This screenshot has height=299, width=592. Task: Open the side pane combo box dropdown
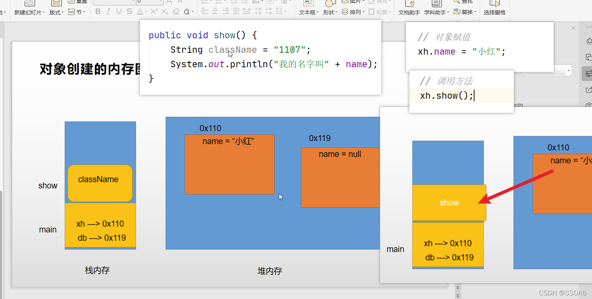pos(569,71)
